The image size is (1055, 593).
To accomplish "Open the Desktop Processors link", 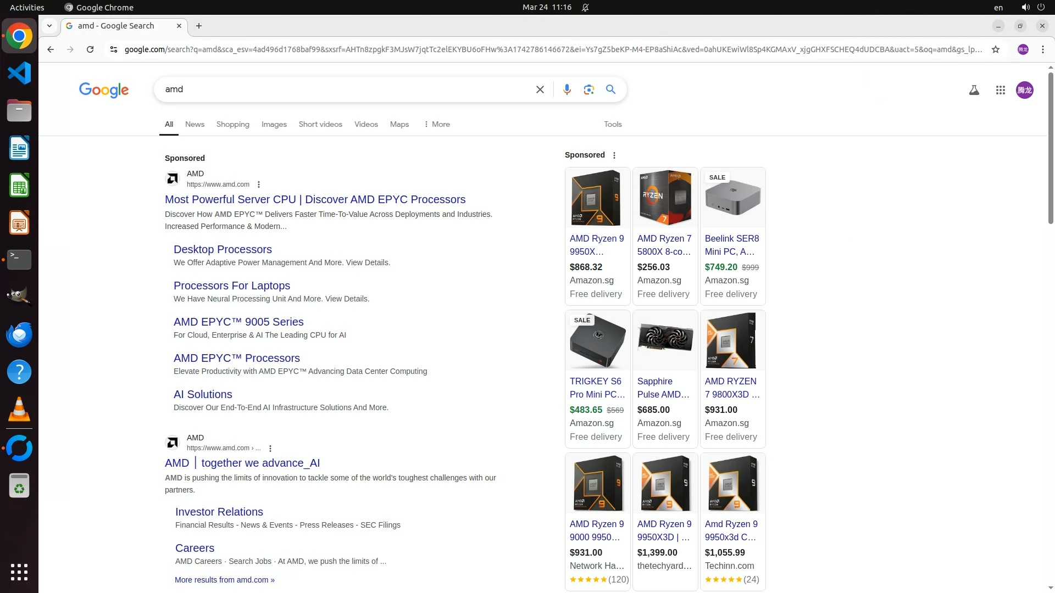I will [223, 249].
